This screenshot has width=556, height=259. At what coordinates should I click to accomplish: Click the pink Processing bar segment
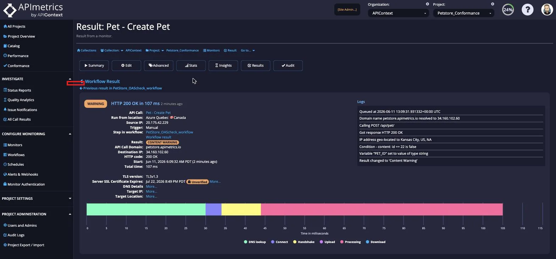pos(382,209)
